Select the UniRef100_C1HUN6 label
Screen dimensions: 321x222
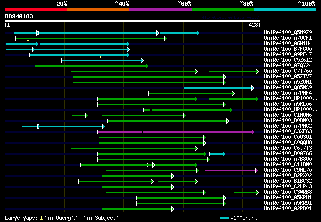288,115
